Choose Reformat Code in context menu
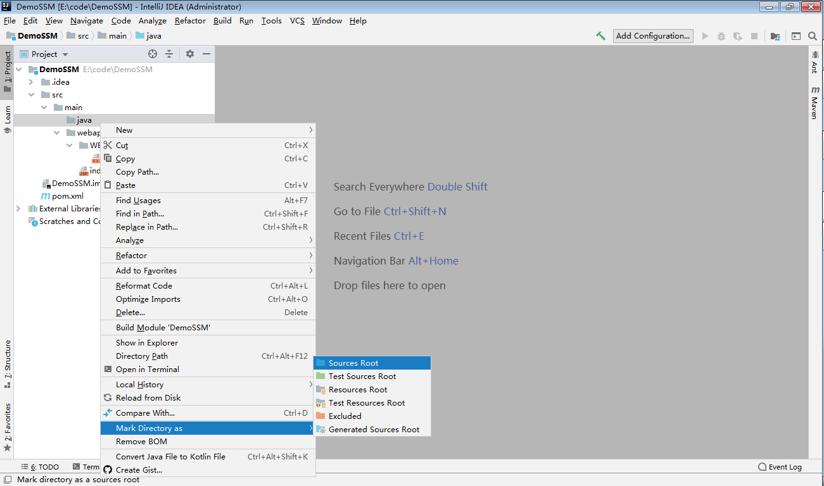This screenshot has height=486, width=824. (208, 286)
